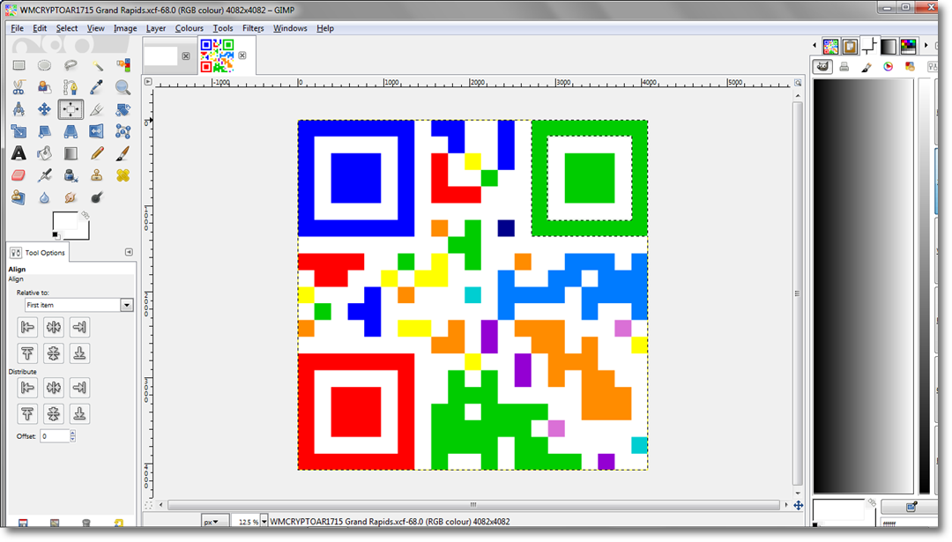The image size is (952, 542).
Task: Open the Colours menu
Action: tap(189, 28)
